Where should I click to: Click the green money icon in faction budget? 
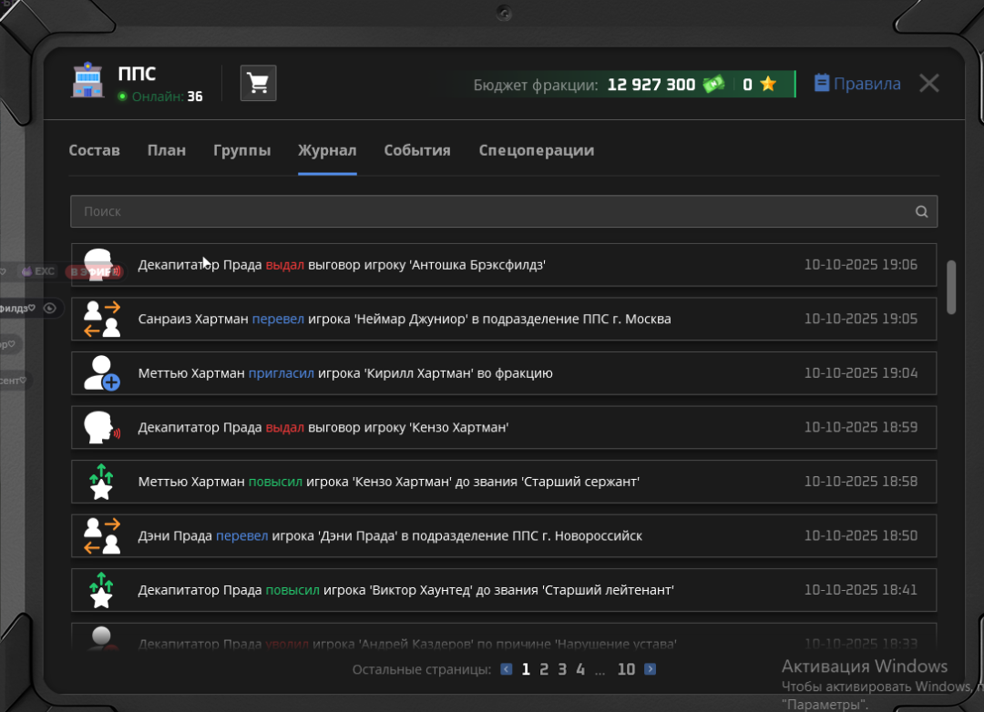712,84
